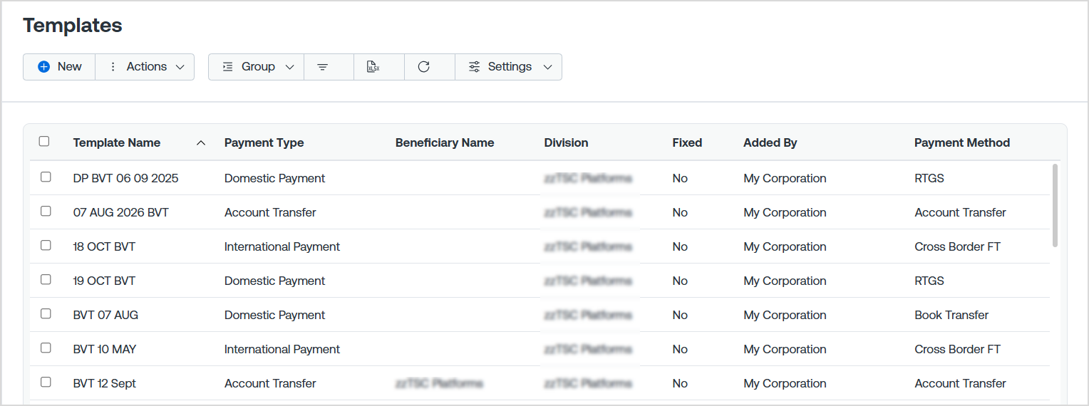Click International Payment in 18 OCT BVT row
1089x406 pixels.
coord(282,247)
